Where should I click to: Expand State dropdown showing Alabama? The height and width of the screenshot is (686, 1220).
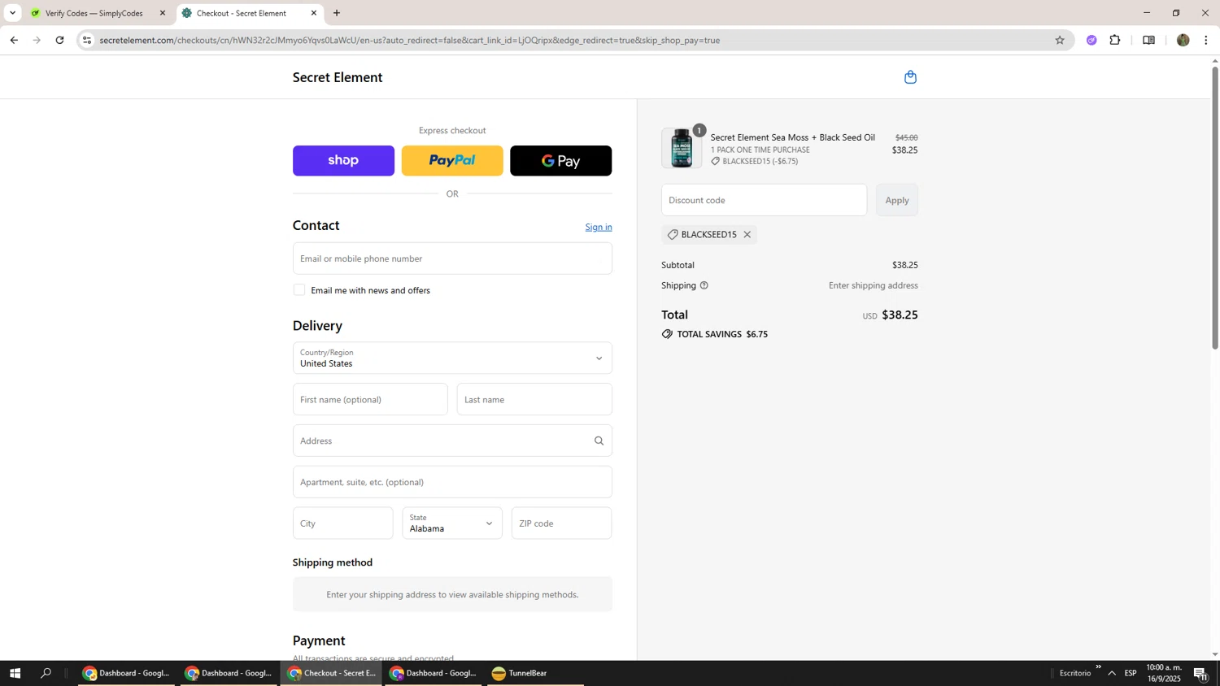(x=452, y=523)
